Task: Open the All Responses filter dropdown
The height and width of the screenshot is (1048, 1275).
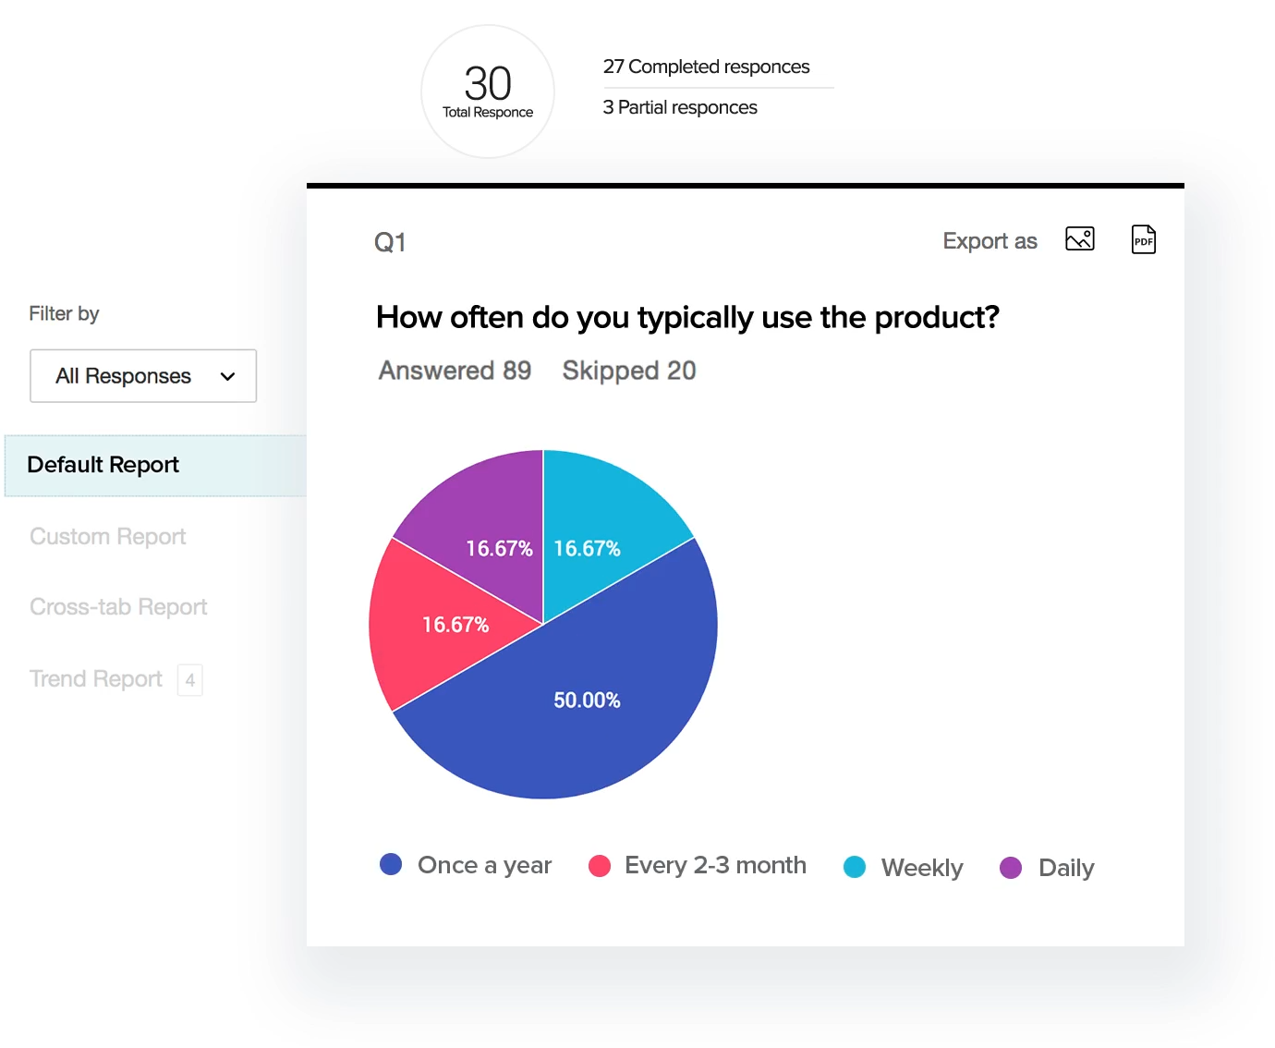Action: [143, 376]
